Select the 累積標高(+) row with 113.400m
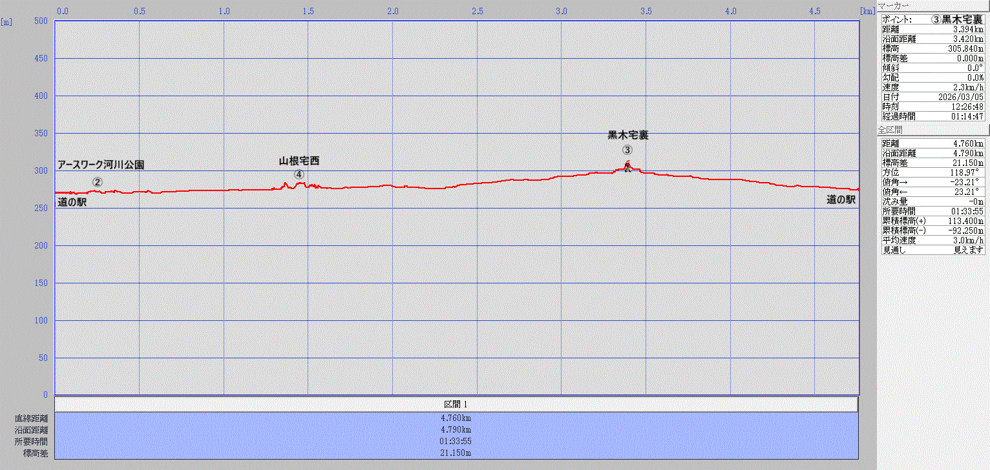Viewport: 990px width, 470px height. pos(932,221)
